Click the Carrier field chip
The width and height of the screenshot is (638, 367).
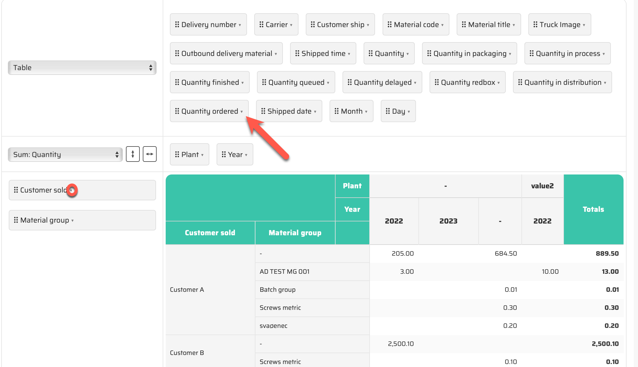pos(276,24)
